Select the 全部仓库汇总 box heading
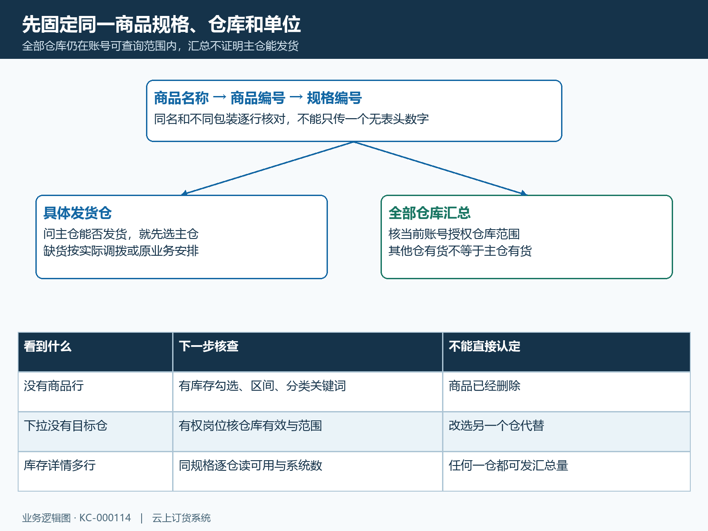Image resolution: width=708 pixels, height=531 pixels. [429, 213]
